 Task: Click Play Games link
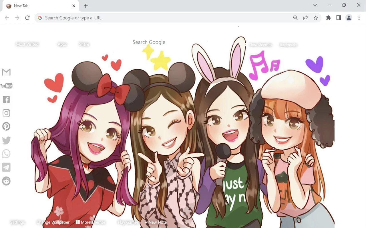[x=128, y=222]
